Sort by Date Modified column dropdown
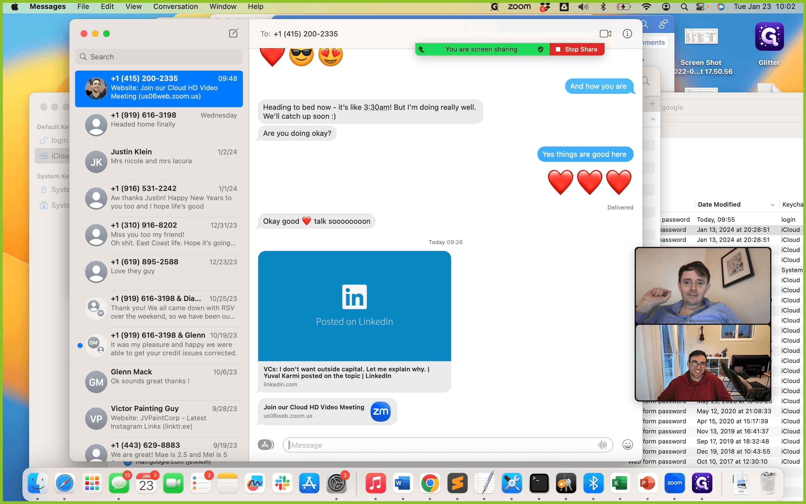 coord(772,205)
